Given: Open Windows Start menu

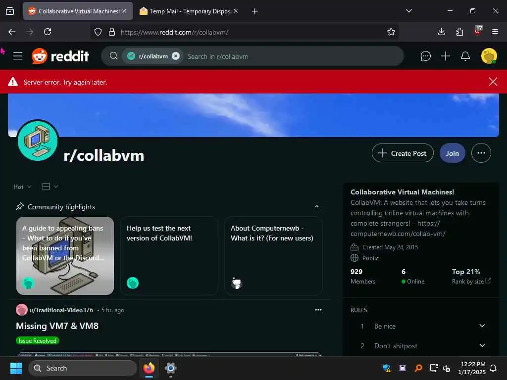Looking at the screenshot, I should coord(16,368).
